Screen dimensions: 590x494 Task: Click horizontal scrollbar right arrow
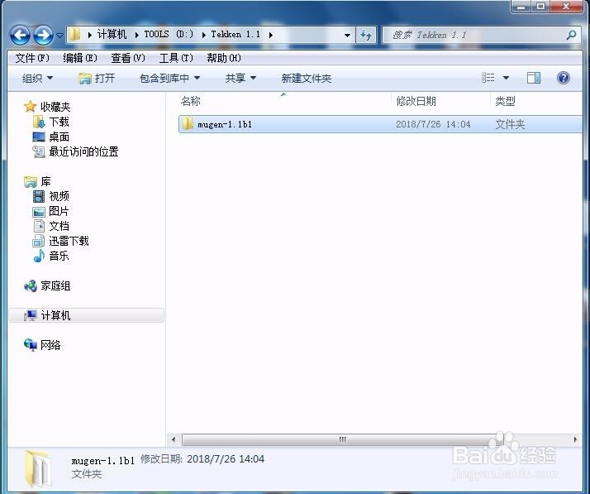coord(575,439)
